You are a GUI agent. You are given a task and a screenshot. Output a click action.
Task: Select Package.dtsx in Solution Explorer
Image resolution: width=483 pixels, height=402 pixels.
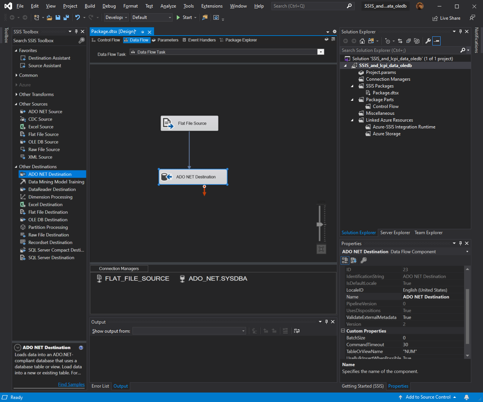(386, 93)
